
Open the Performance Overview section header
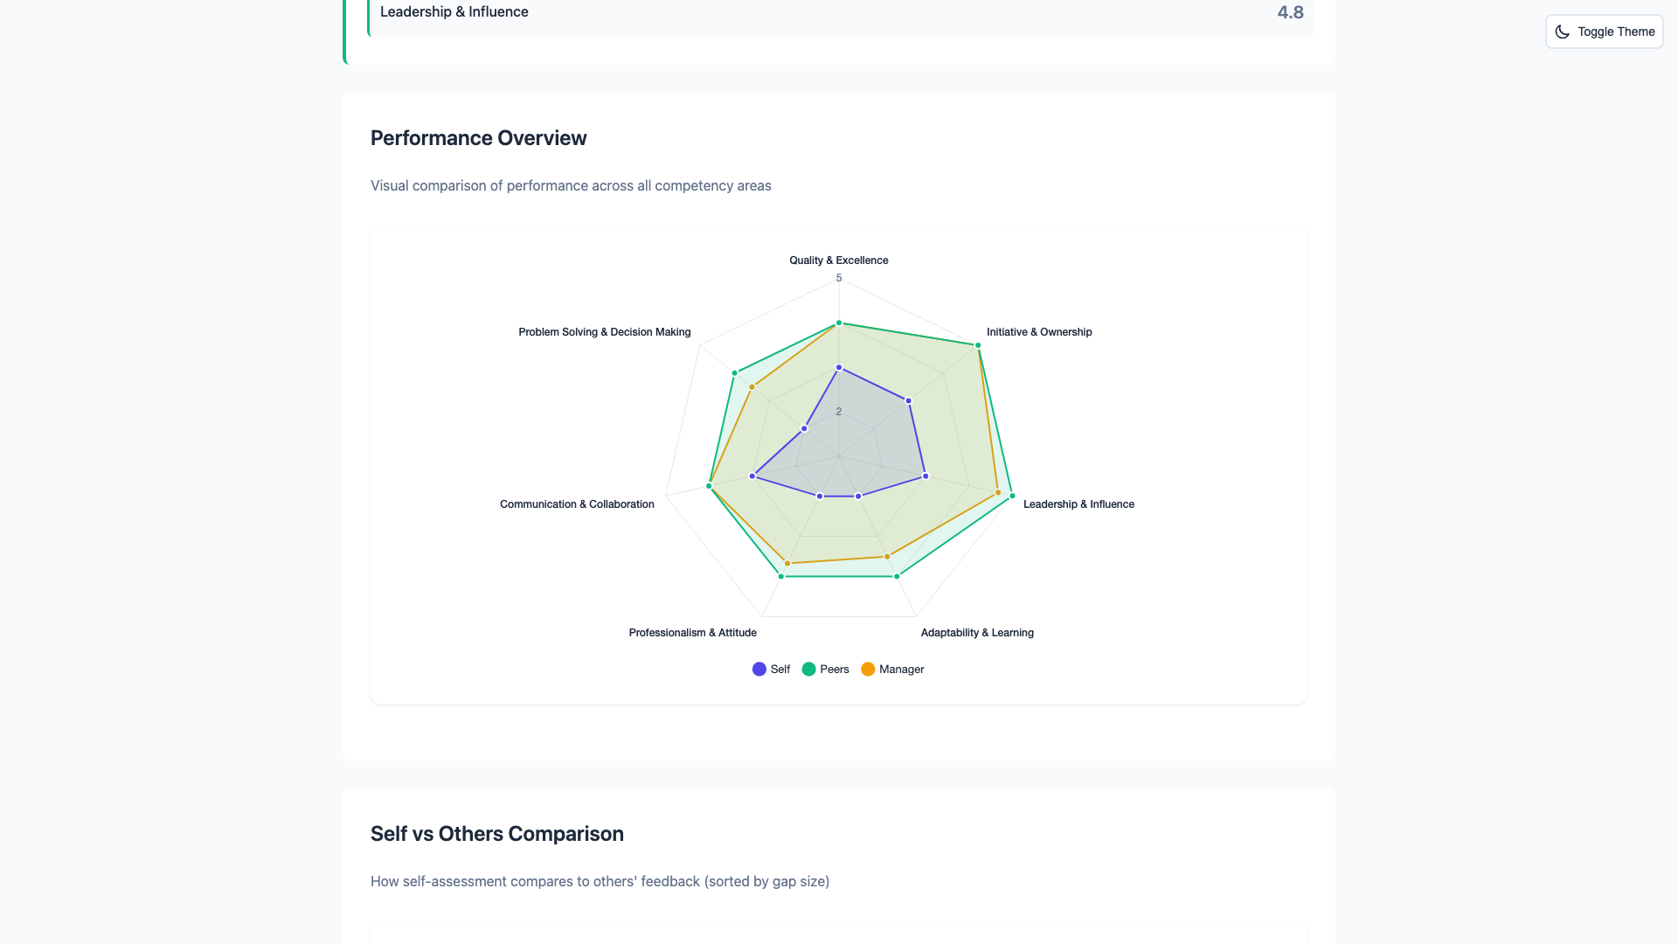click(x=478, y=137)
